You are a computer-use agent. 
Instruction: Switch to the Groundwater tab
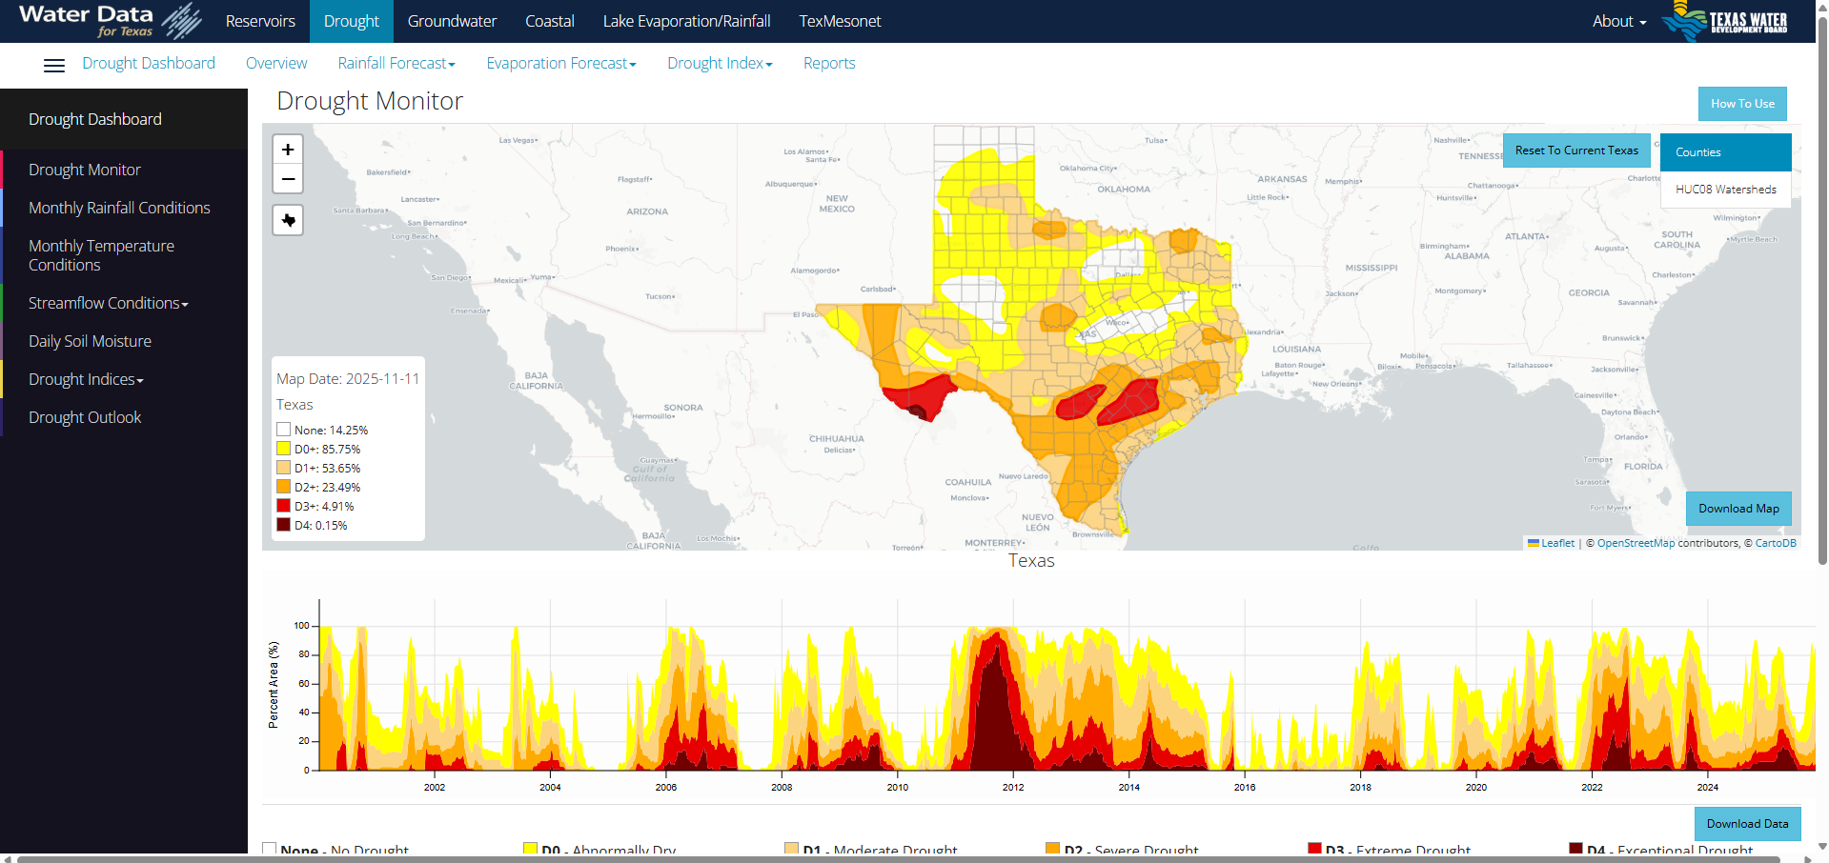(x=452, y=21)
